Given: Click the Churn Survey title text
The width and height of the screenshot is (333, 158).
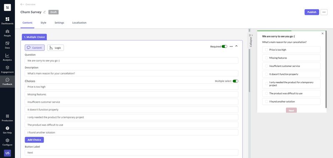Looking at the screenshot, I should click(31, 12).
